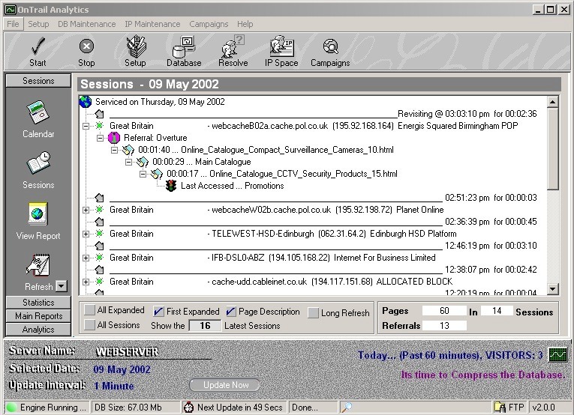Click the page icon at Main Catalogue
Viewport: 574px width, 415px height.
(143, 162)
